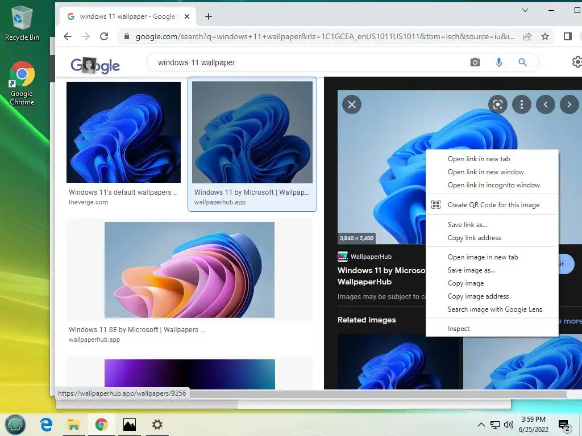The image size is (582, 436).
Task: Open Windows 11 by Microsoft title link in preview
Action: point(381,276)
